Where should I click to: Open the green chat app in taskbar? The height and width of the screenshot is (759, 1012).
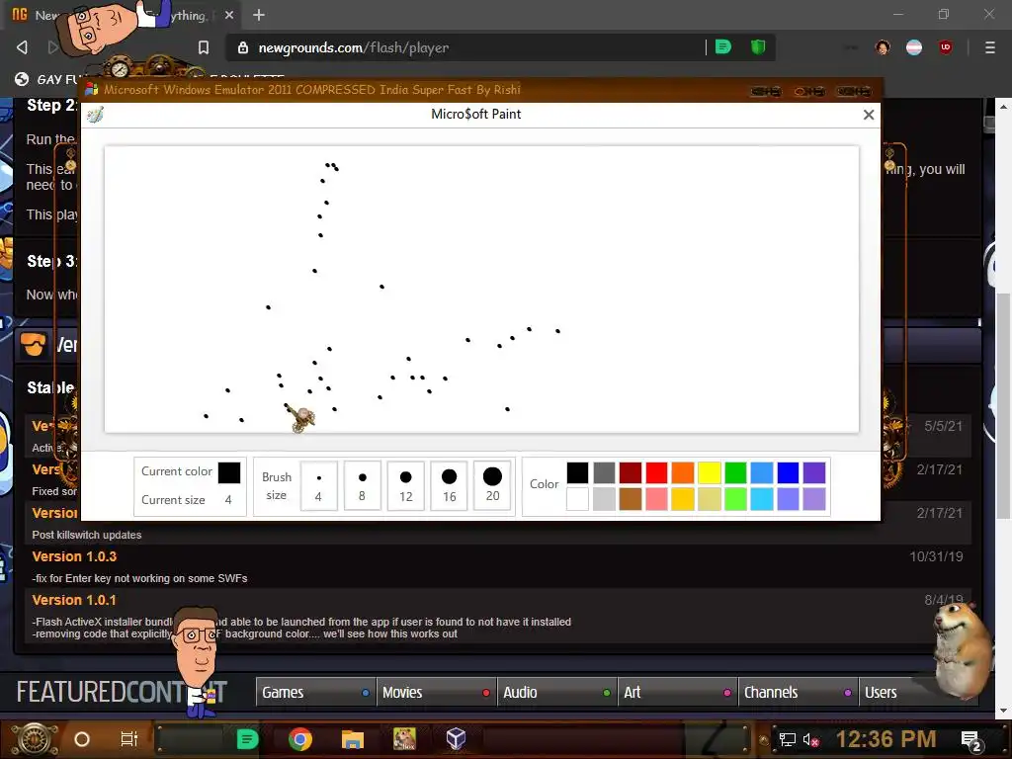point(247,739)
